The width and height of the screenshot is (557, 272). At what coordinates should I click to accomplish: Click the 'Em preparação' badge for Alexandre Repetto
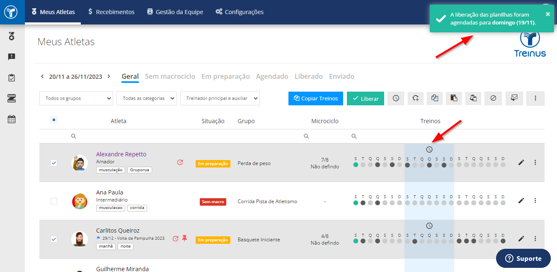(213, 164)
